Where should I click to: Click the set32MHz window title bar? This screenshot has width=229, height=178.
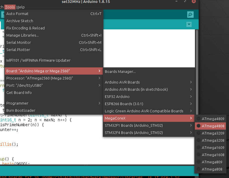click(86, 2)
